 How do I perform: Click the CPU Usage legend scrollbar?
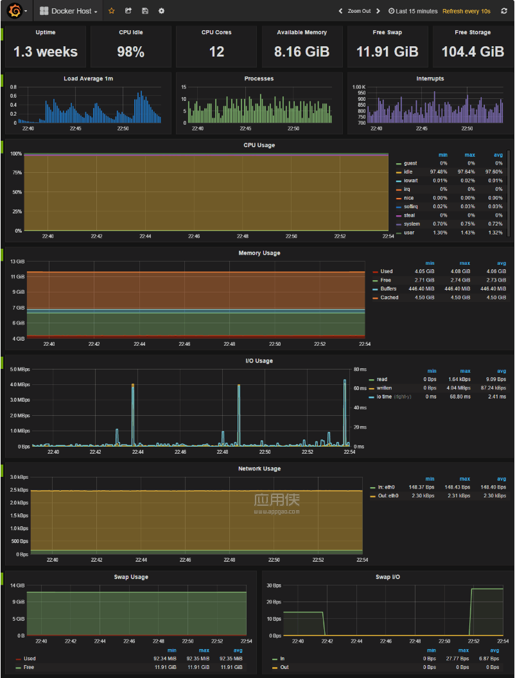(509, 193)
